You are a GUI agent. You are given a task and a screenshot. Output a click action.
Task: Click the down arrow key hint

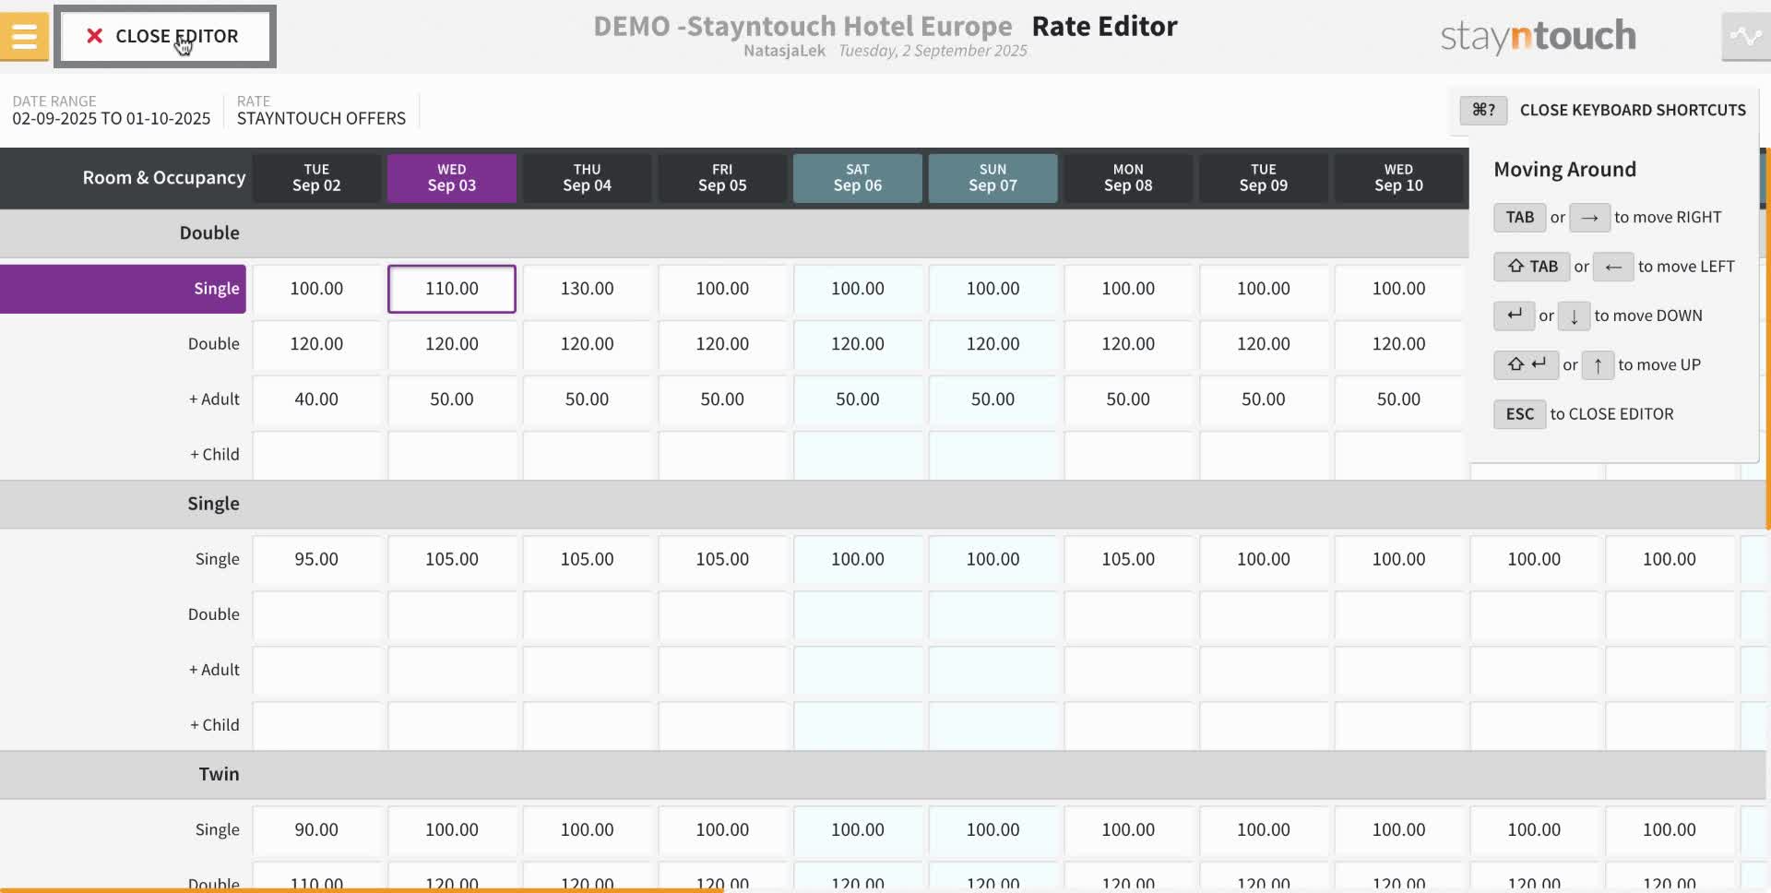pyautogui.click(x=1574, y=316)
